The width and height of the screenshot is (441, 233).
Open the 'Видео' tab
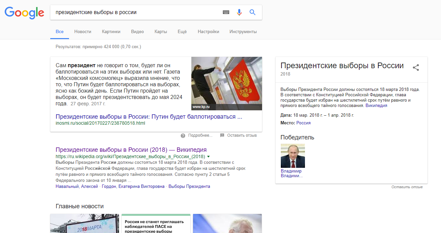(137, 32)
